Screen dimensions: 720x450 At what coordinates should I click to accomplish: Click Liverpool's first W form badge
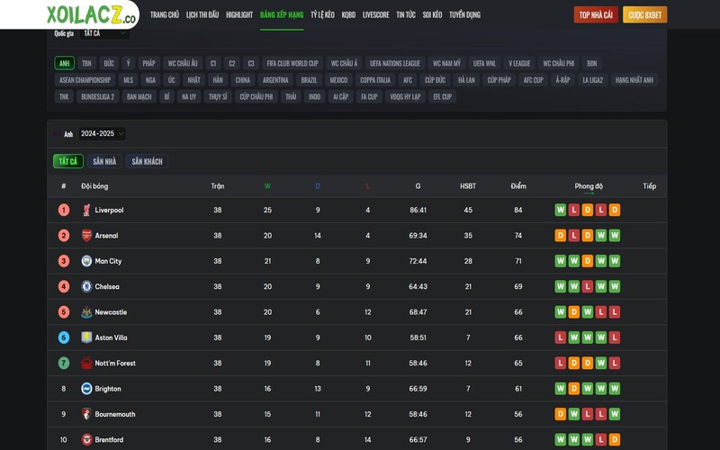point(560,211)
